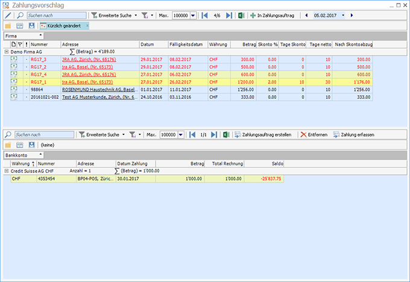Click the top Erweiterte Suche filter icon
410x282 pixels.
tap(94, 16)
